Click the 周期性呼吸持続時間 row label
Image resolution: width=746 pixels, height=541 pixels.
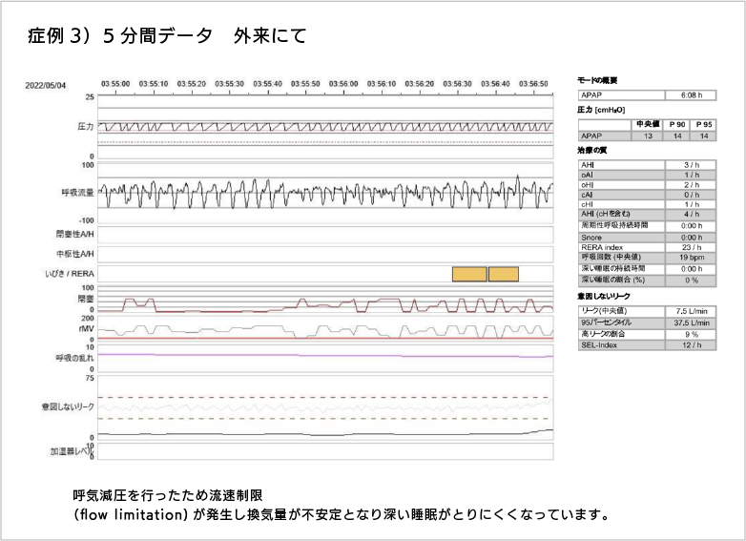click(614, 225)
